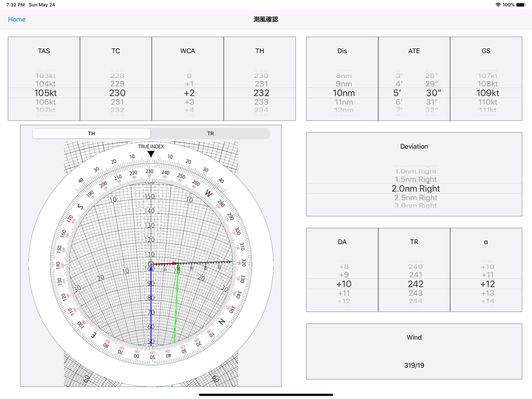Tap the S mark on the compass ring
532x399 pixels.
click(x=80, y=206)
